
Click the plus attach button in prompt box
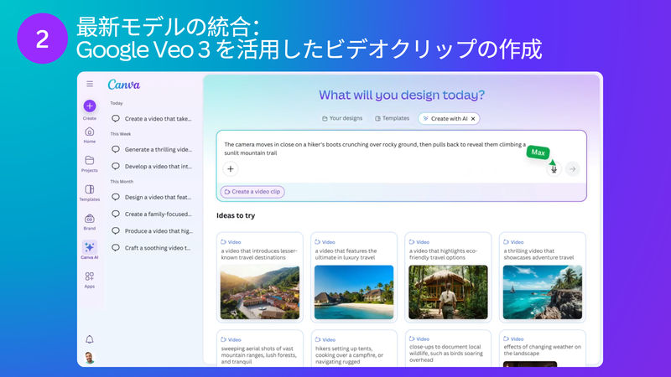pos(230,169)
